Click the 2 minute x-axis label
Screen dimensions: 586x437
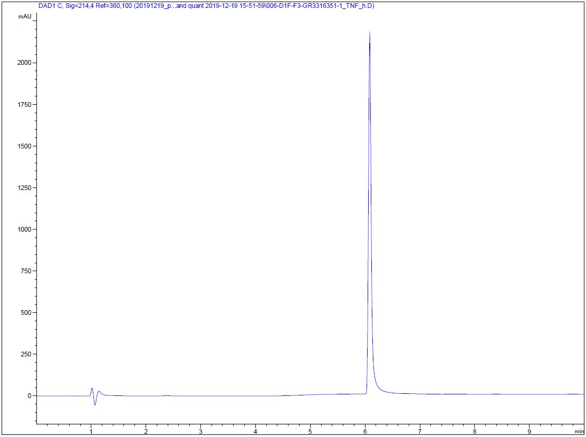point(146,431)
